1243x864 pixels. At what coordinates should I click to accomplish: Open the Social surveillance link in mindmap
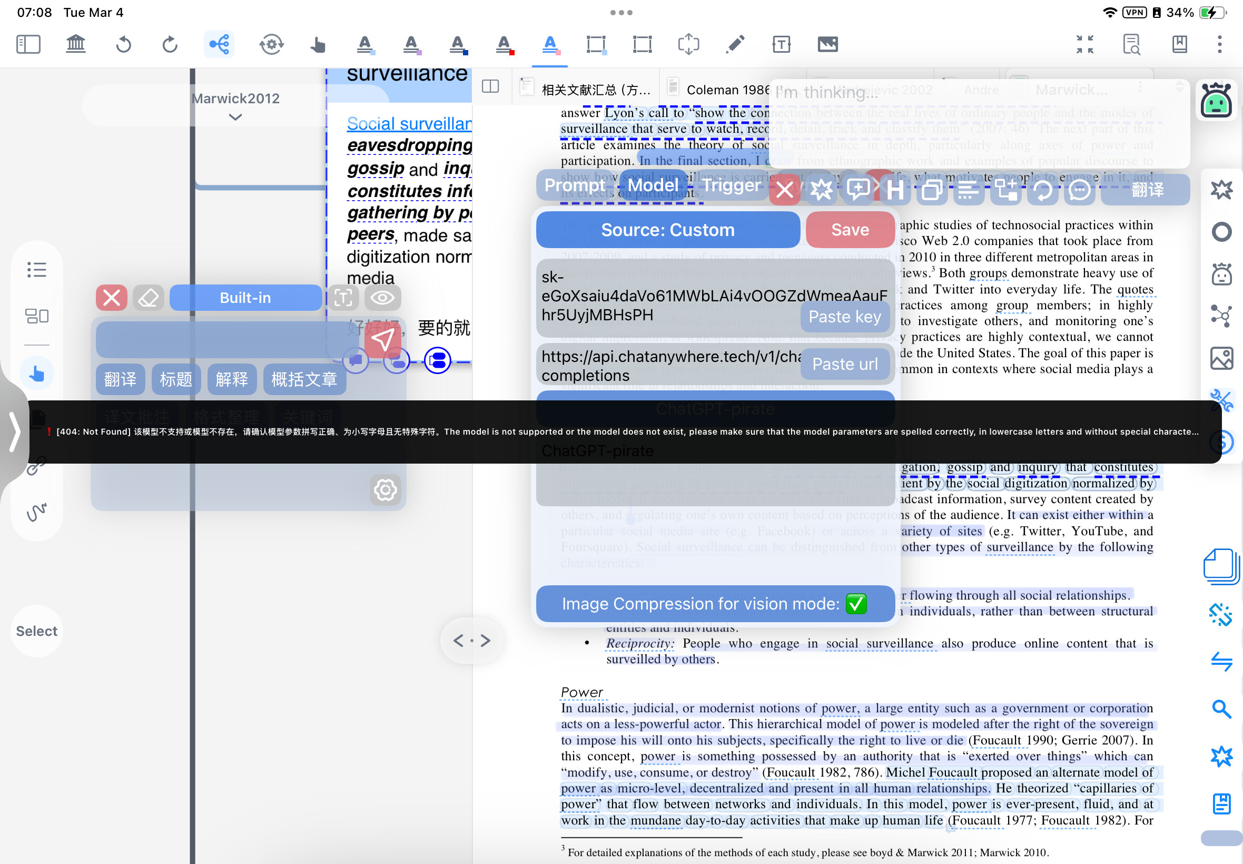409,123
